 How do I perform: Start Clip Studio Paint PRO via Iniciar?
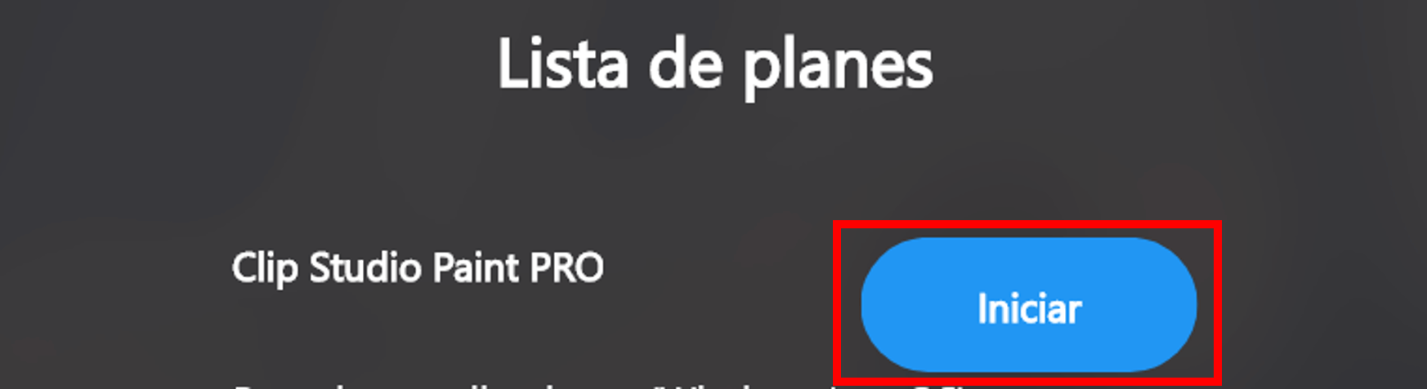(x=1028, y=305)
